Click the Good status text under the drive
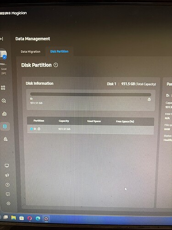The image size is (172, 230). tap(4, 69)
